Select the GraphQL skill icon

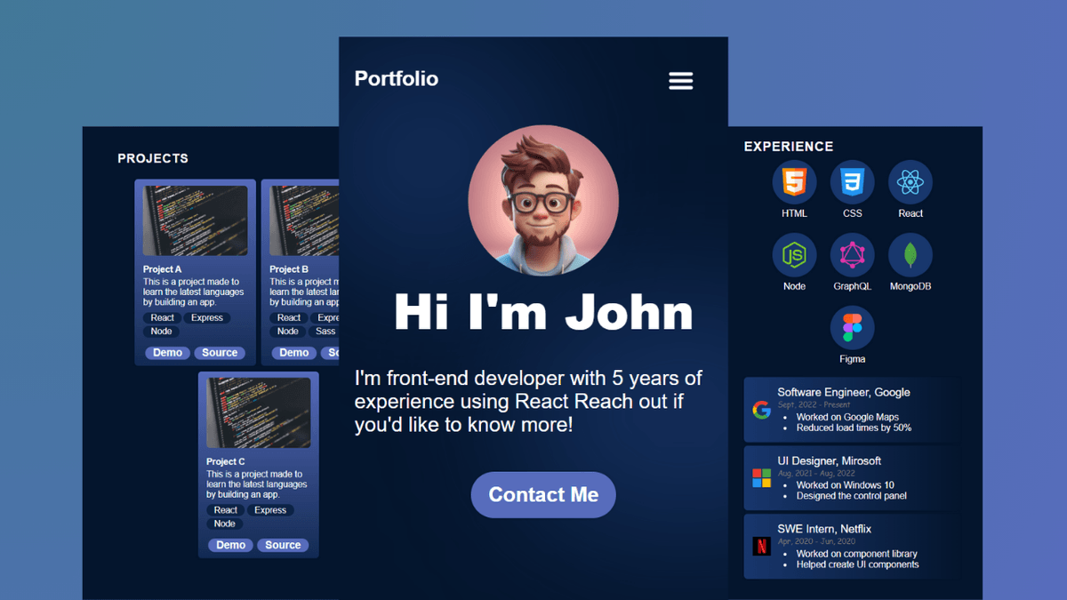tap(852, 256)
